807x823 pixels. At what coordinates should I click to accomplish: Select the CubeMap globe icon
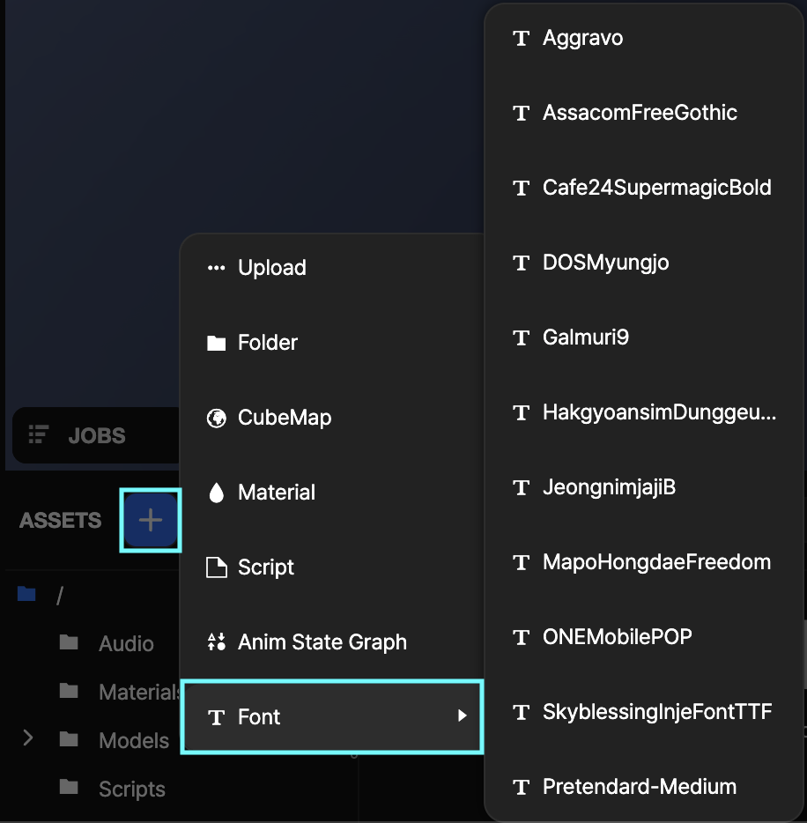[216, 417]
